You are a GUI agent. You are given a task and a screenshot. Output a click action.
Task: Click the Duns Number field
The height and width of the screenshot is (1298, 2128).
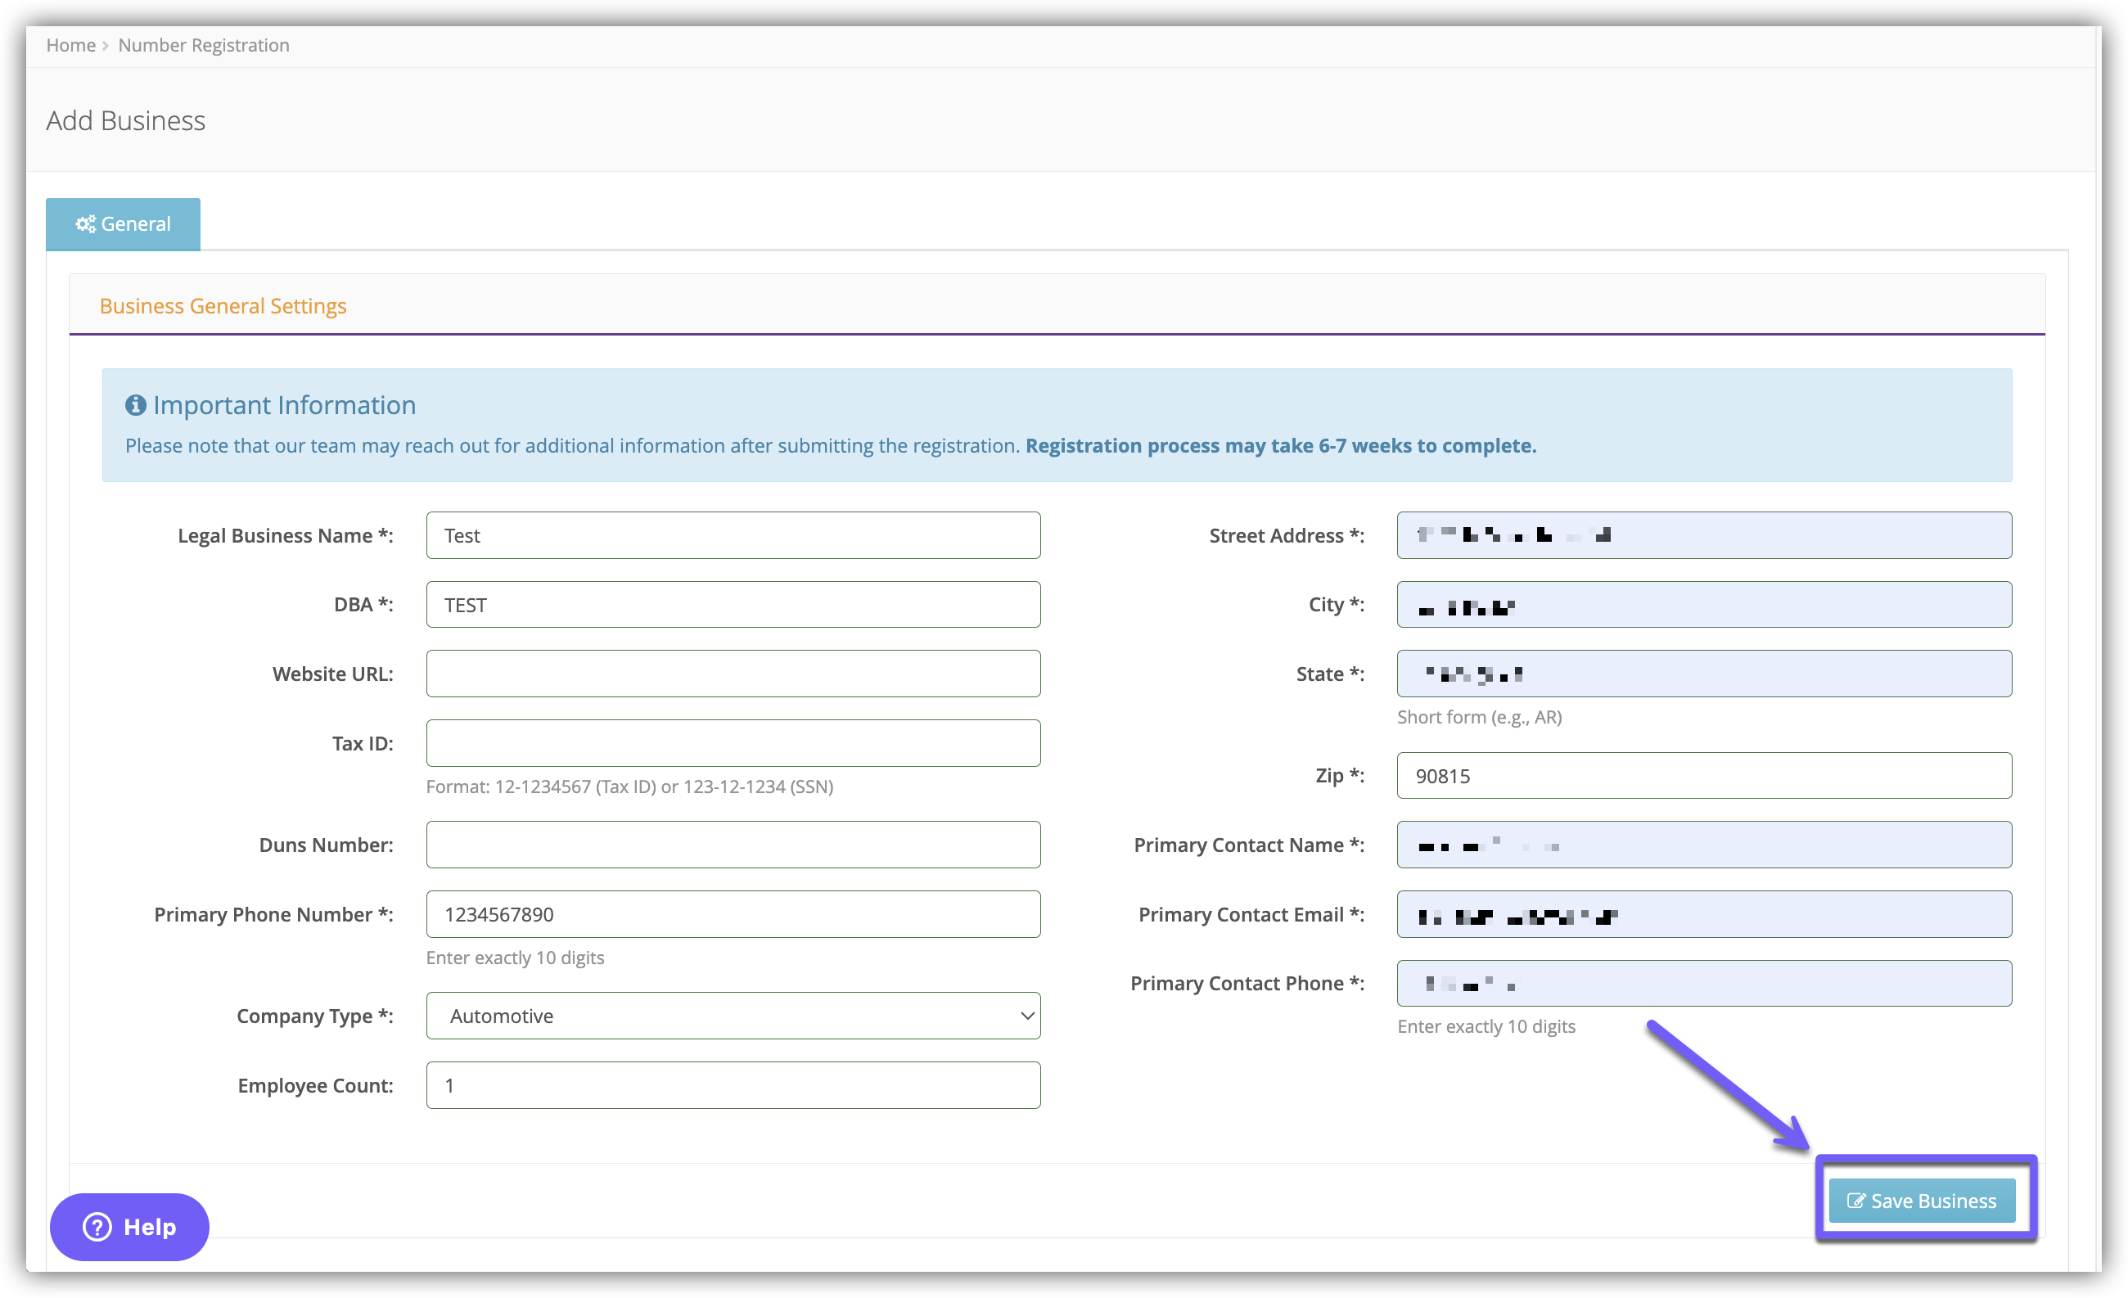click(733, 845)
